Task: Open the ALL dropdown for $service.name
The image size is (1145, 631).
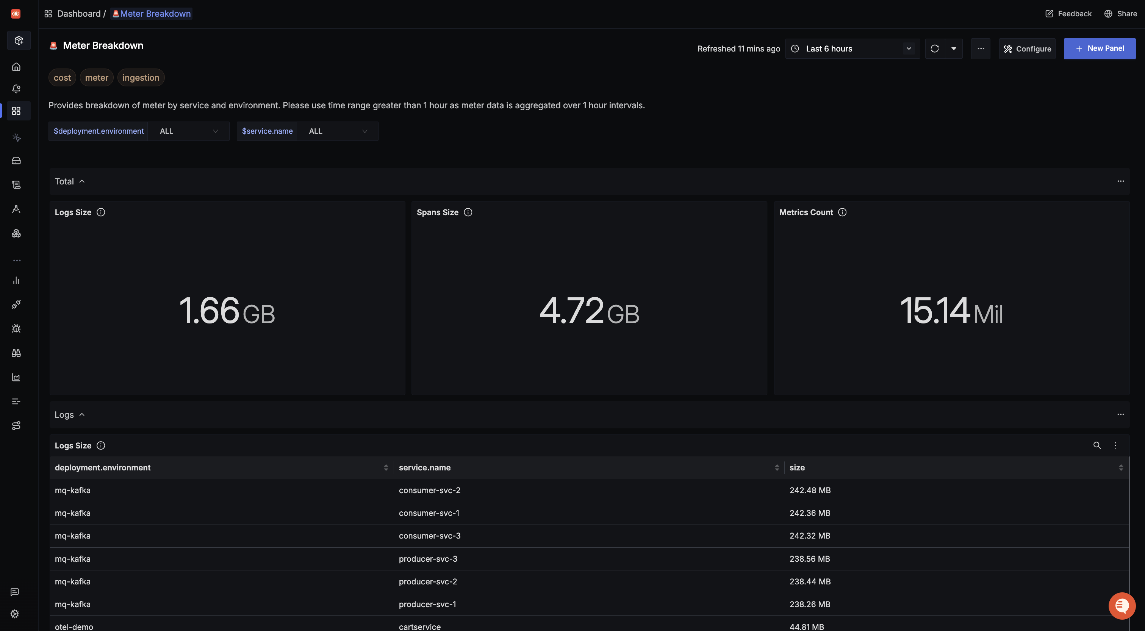Action: click(x=338, y=131)
